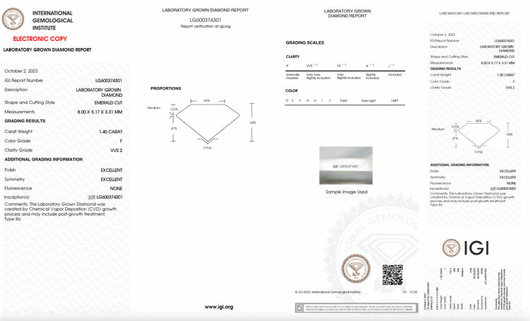The width and height of the screenshot is (530, 321).
Task: Click the 'Sample Image Used' caption
Action: tap(346, 192)
